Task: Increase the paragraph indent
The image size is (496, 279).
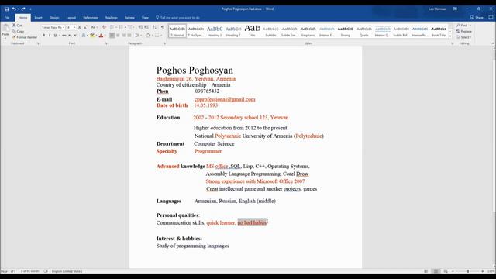Action: pos(146,28)
